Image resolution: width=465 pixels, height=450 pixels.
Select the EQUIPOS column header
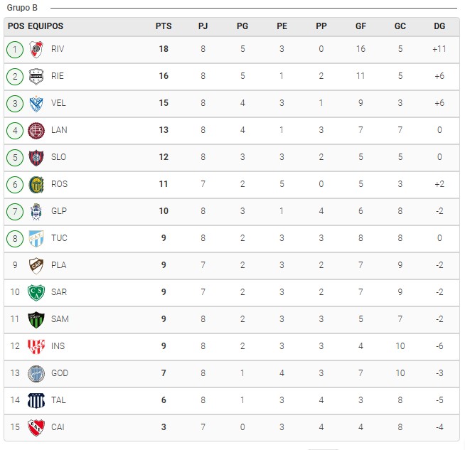(46, 26)
